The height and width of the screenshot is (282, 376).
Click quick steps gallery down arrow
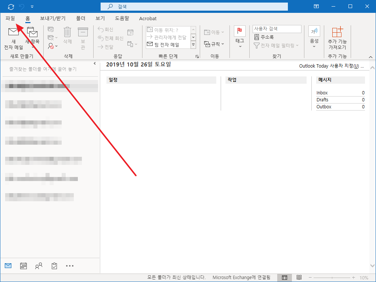pos(193,37)
